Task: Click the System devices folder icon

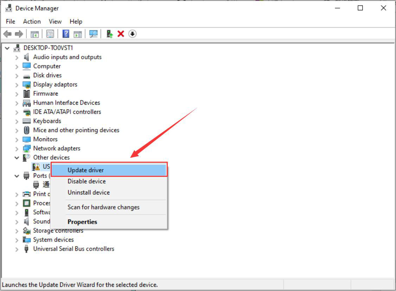Action: (26, 240)
